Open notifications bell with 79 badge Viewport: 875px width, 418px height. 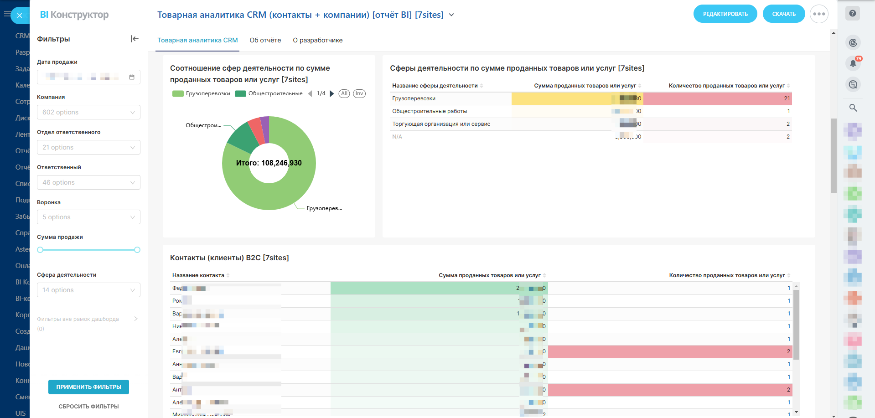pyautogui.click(x=853, y=63)
